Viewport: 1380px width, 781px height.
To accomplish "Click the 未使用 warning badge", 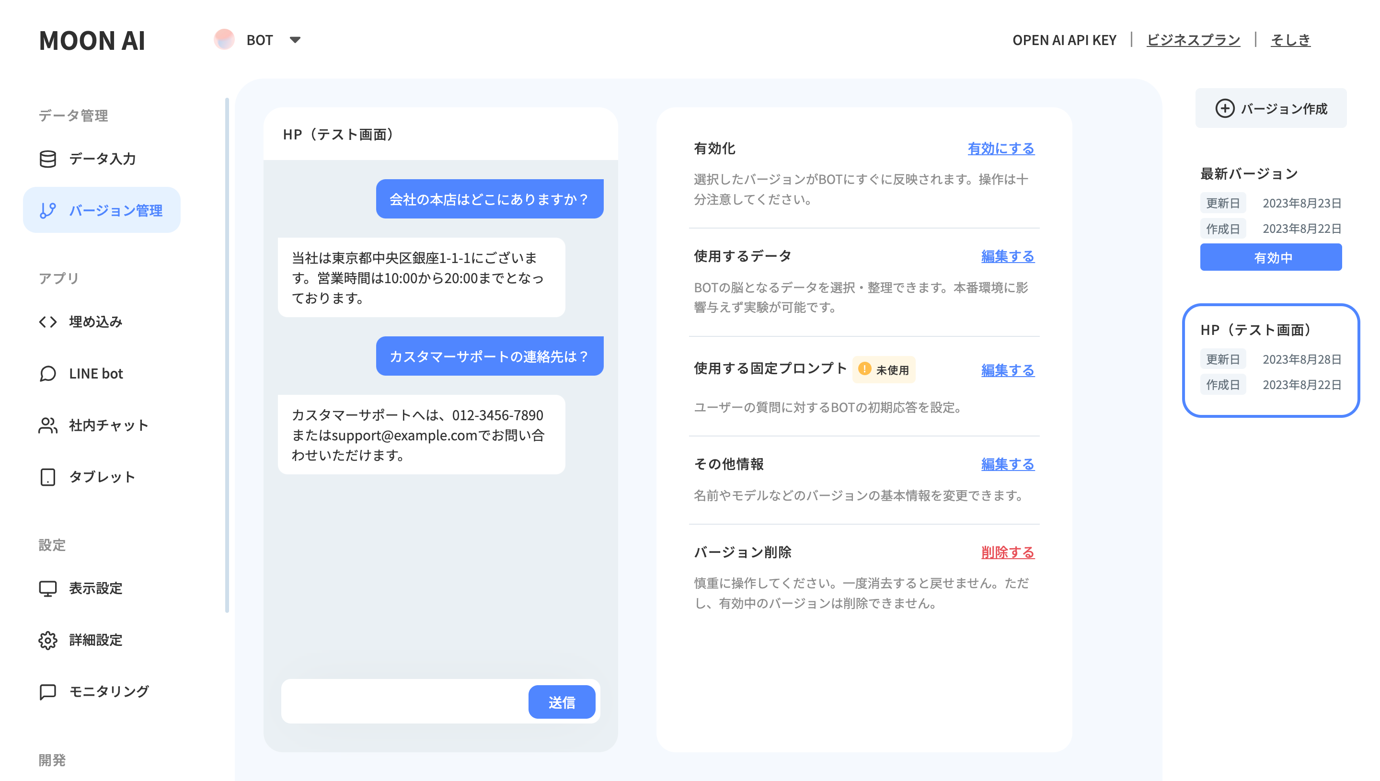I will point(884,369).
